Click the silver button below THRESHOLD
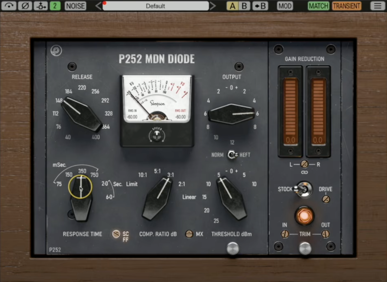This screenshot has height=282, width=387. point(233,248)
